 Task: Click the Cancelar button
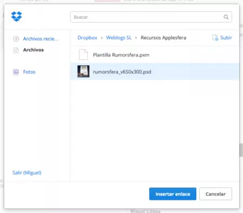point(215,194)
